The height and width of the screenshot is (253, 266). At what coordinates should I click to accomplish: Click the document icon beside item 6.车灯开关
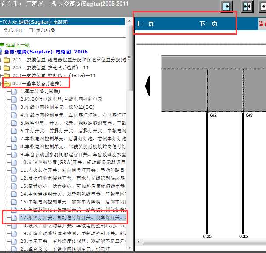tap(14, 131)
